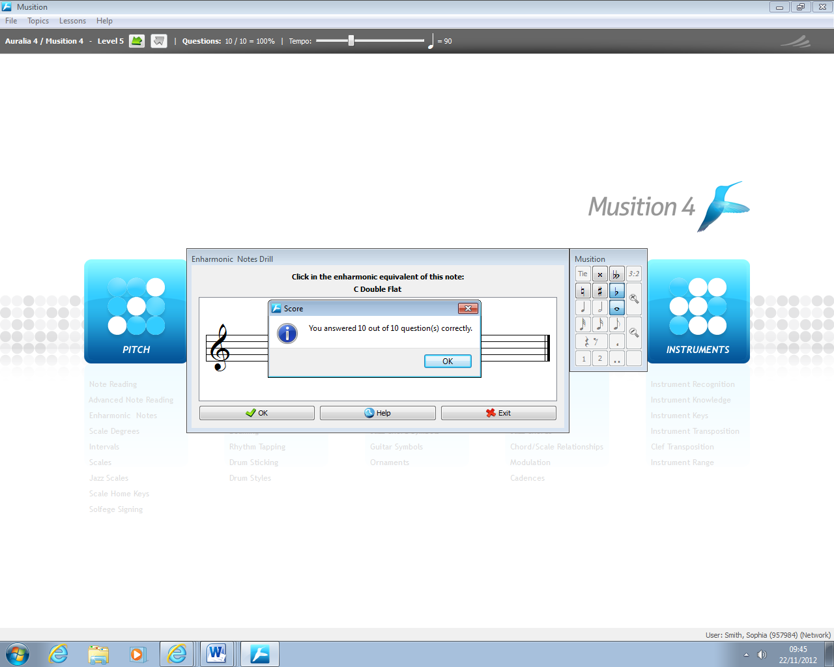The image size is (834, 667).
Task: Open the Note Reading topic
Action: pos(113,384)
